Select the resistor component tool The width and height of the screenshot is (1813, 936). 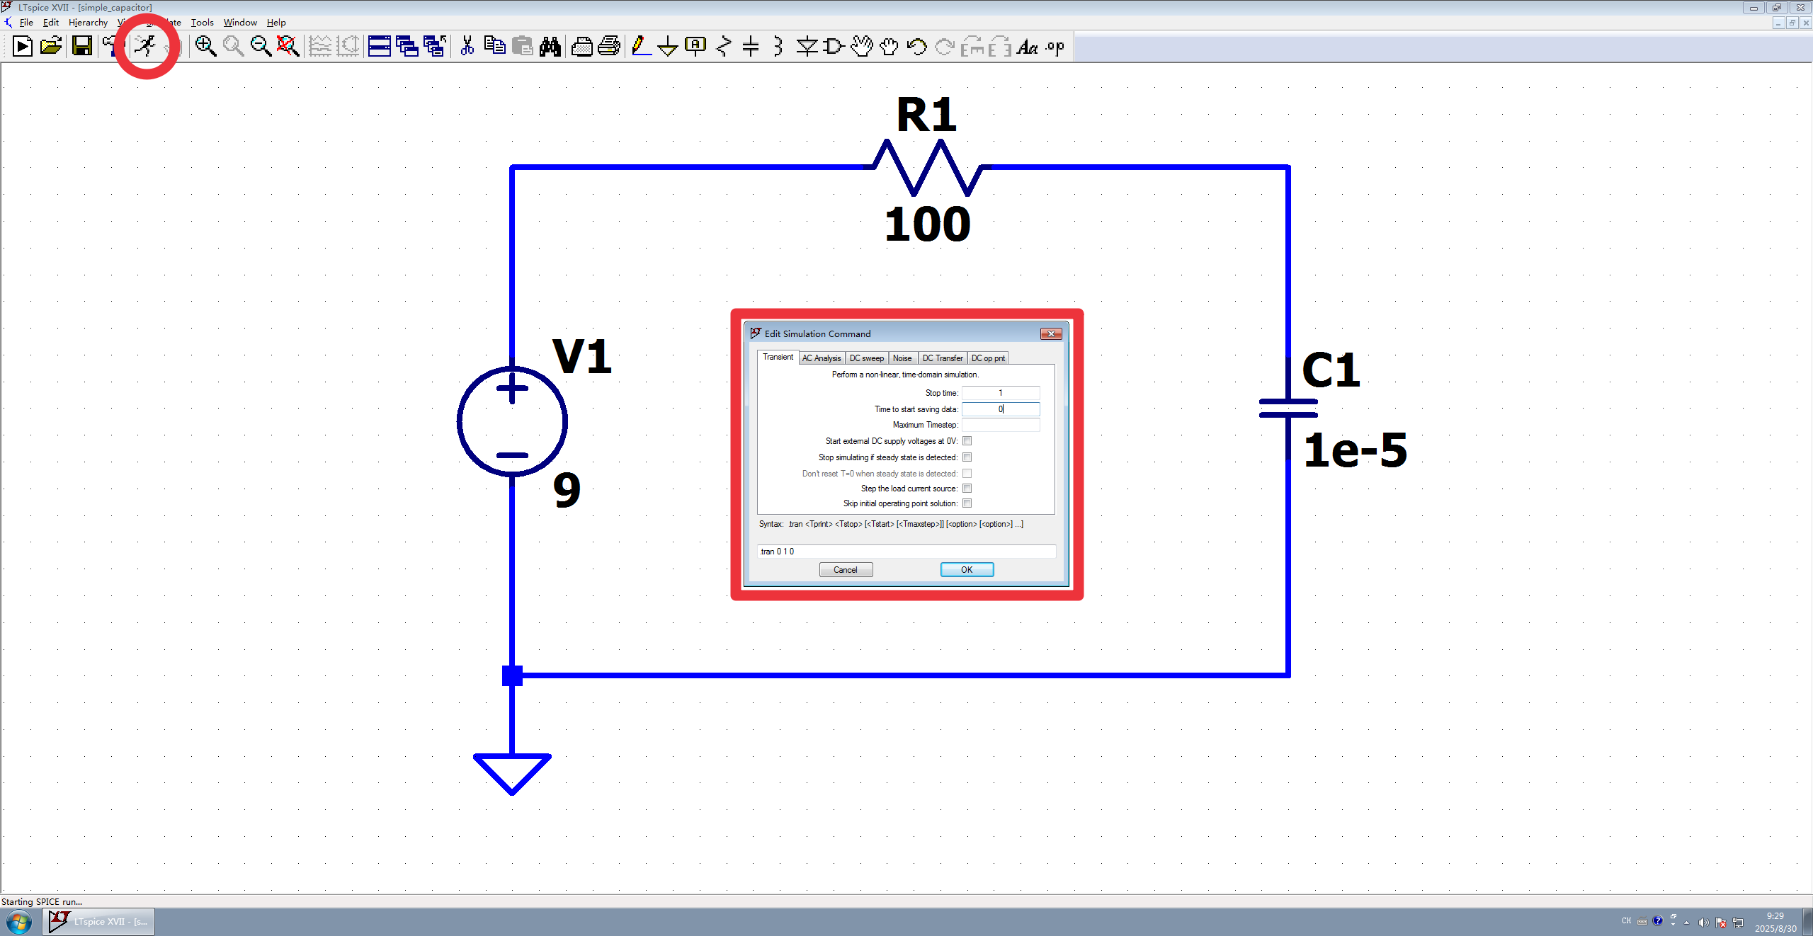point(724,47)
